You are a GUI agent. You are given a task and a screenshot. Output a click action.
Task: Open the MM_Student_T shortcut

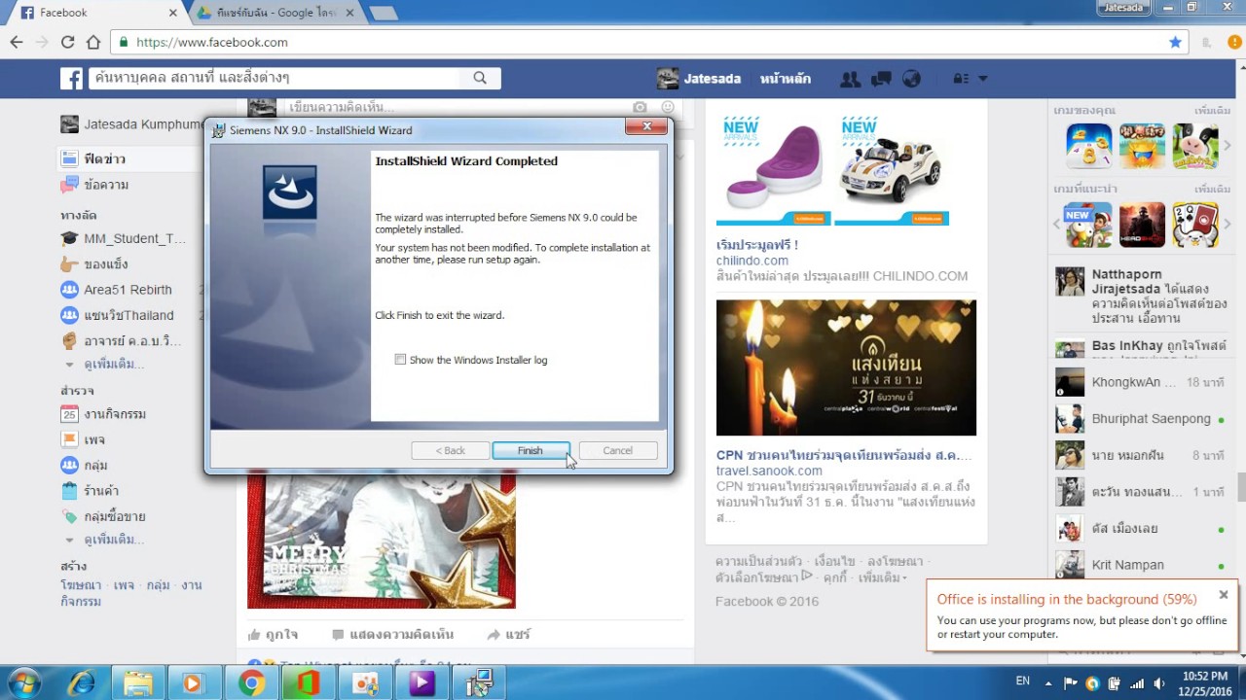[x=124, y=238]
